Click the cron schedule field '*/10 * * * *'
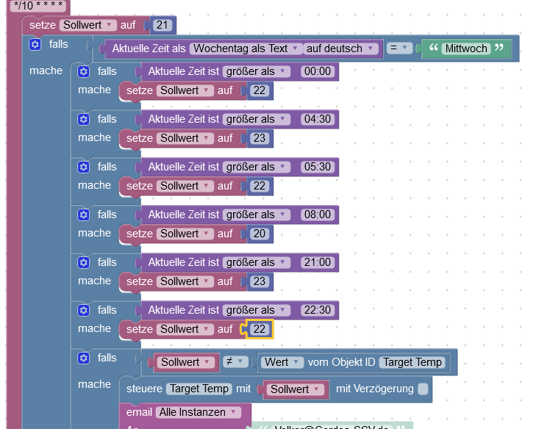 click(38, 6)
